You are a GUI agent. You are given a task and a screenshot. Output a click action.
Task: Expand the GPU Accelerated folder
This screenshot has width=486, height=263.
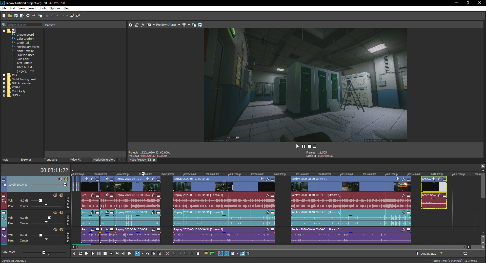point(4,83)
